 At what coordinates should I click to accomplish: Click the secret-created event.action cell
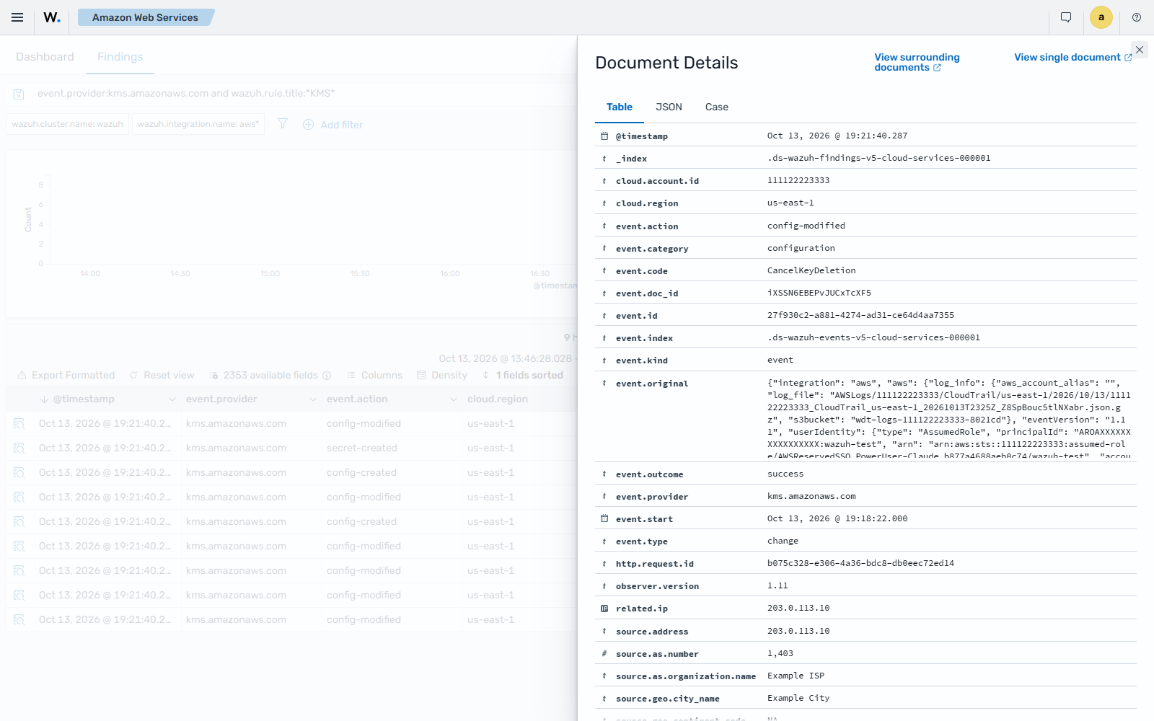click(x=362, y=448)
